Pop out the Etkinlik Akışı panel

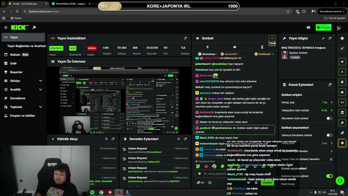(113, 139)
